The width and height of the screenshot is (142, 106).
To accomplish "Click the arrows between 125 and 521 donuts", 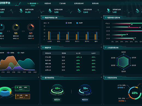I will point(23,31).
